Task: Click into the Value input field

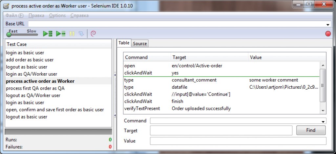Action: [238, 141]
